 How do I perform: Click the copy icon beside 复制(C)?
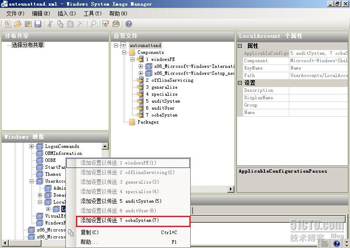[x=71, y=233]
